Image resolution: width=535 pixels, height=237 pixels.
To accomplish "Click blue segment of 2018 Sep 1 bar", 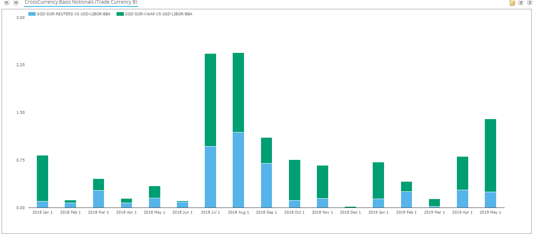I will pyautogui.click(x=266, y=185).
